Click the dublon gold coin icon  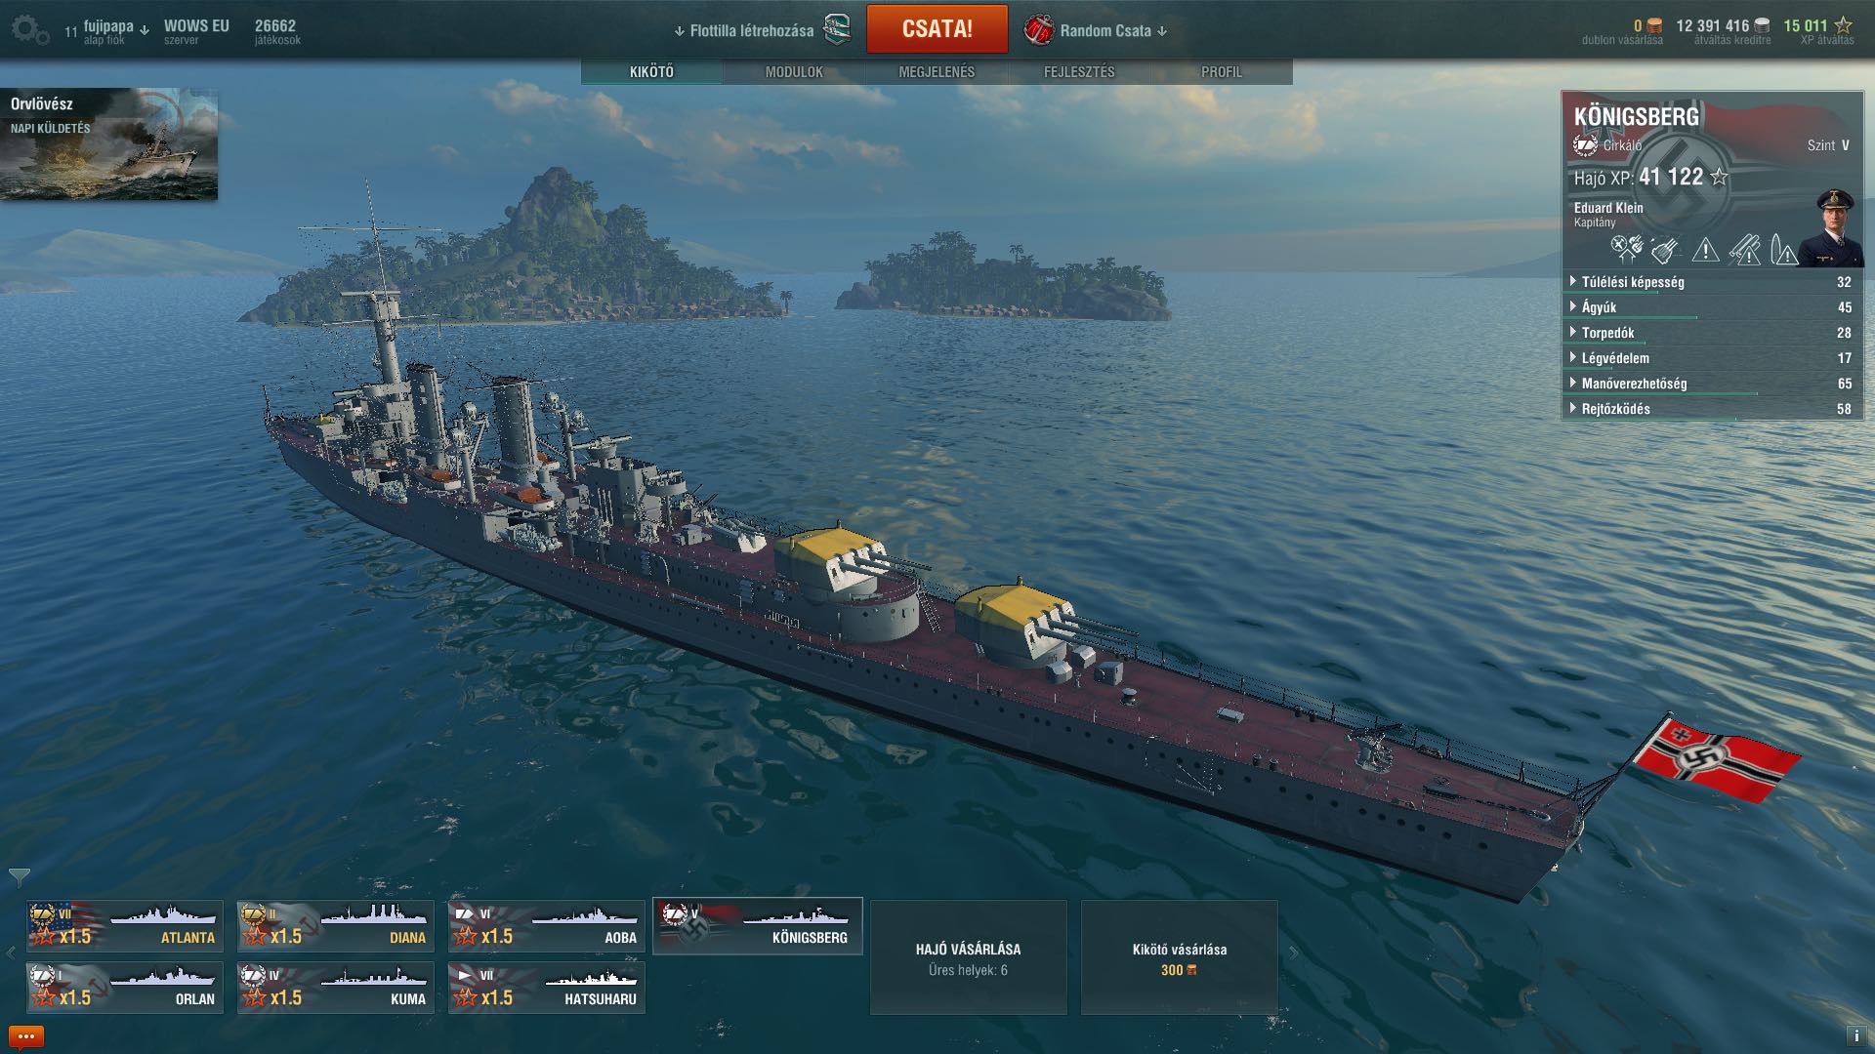[x=1654, y=26]
